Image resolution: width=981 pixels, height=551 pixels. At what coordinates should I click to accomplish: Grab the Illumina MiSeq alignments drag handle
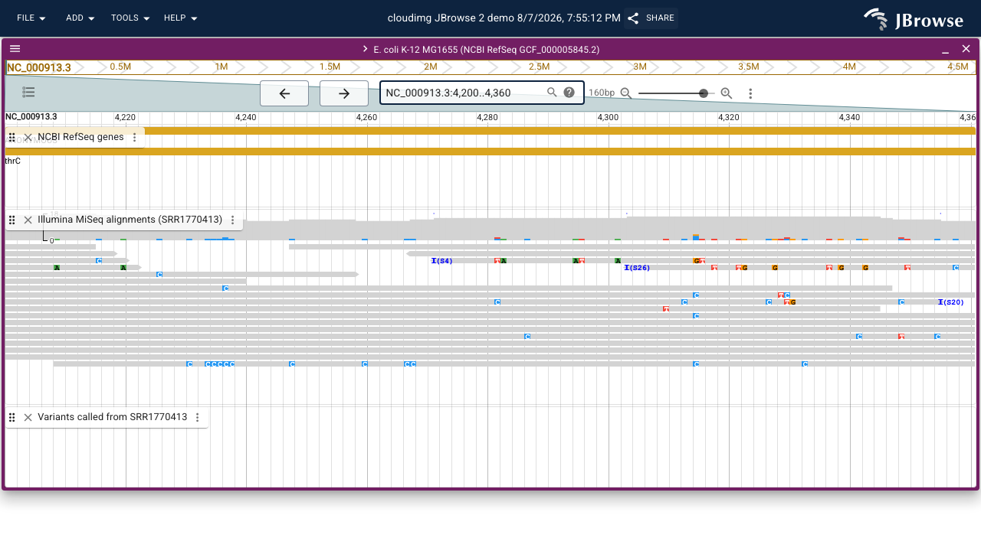12,220
